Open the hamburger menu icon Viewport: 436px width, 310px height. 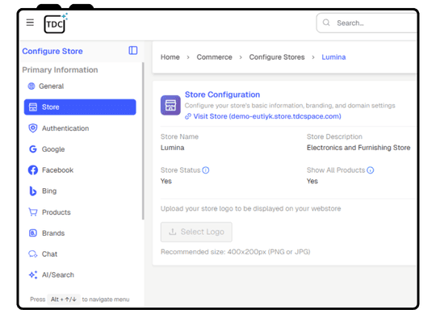tap(30, 23)
